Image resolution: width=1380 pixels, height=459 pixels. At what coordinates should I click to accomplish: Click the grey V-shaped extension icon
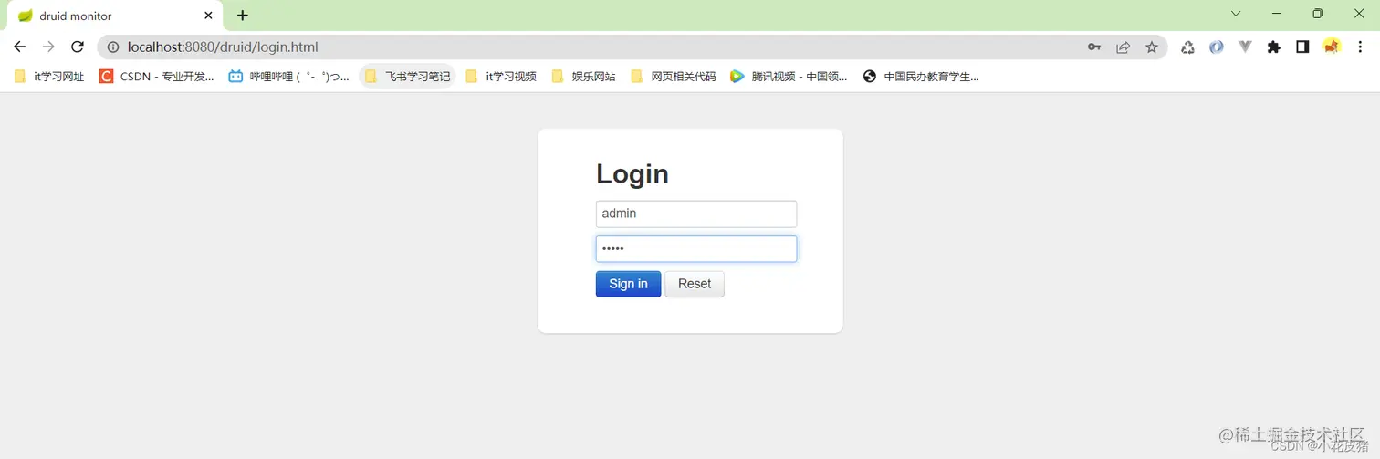coord(1245,47)
